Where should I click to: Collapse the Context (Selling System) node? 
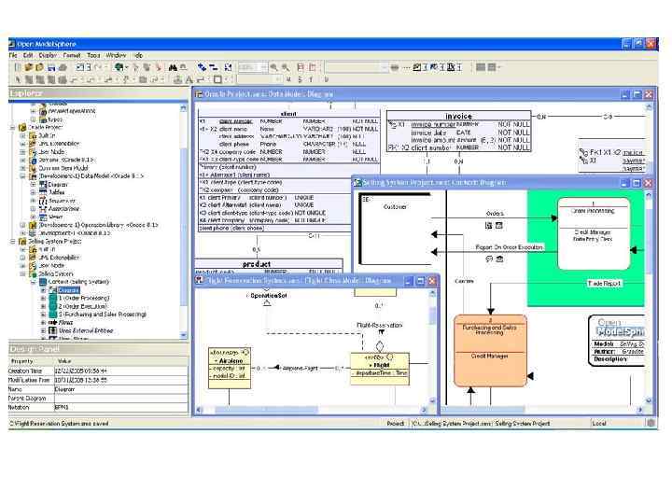click(33, 282)
